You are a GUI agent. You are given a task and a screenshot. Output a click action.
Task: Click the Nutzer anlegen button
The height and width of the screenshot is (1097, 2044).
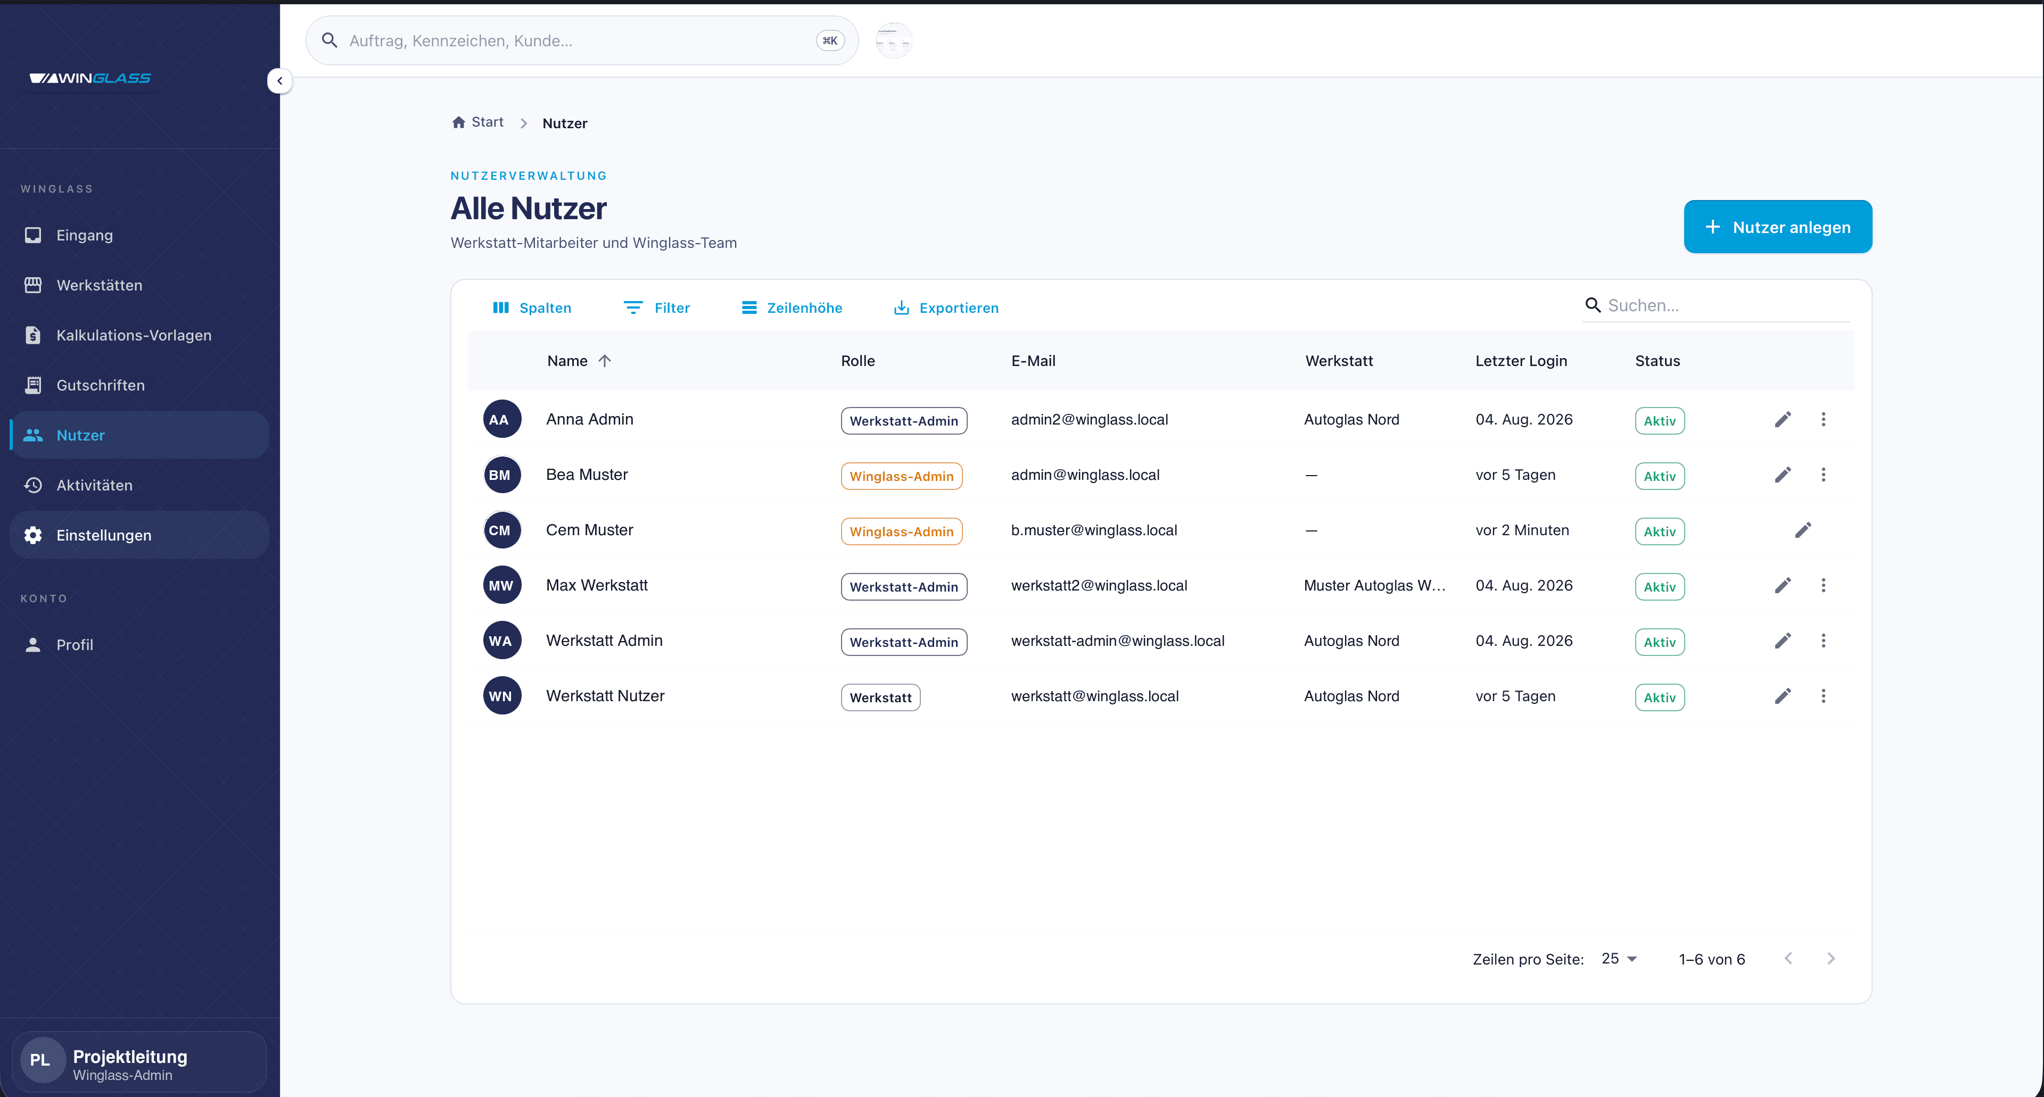click(1777, 227)
